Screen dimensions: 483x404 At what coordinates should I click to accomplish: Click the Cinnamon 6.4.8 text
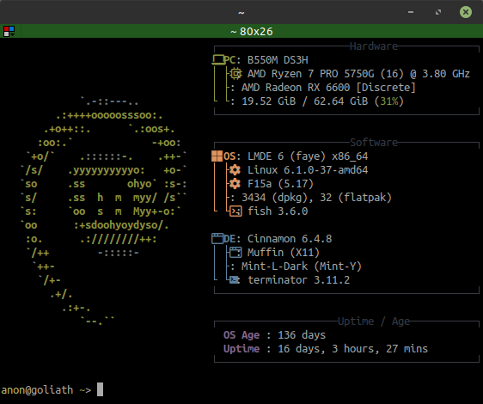pyautogui.click(x=290, y=239)
